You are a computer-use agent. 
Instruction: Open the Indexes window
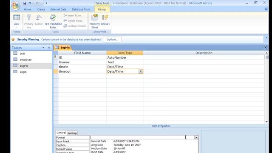pyautogui.click(x=105, y=20)
